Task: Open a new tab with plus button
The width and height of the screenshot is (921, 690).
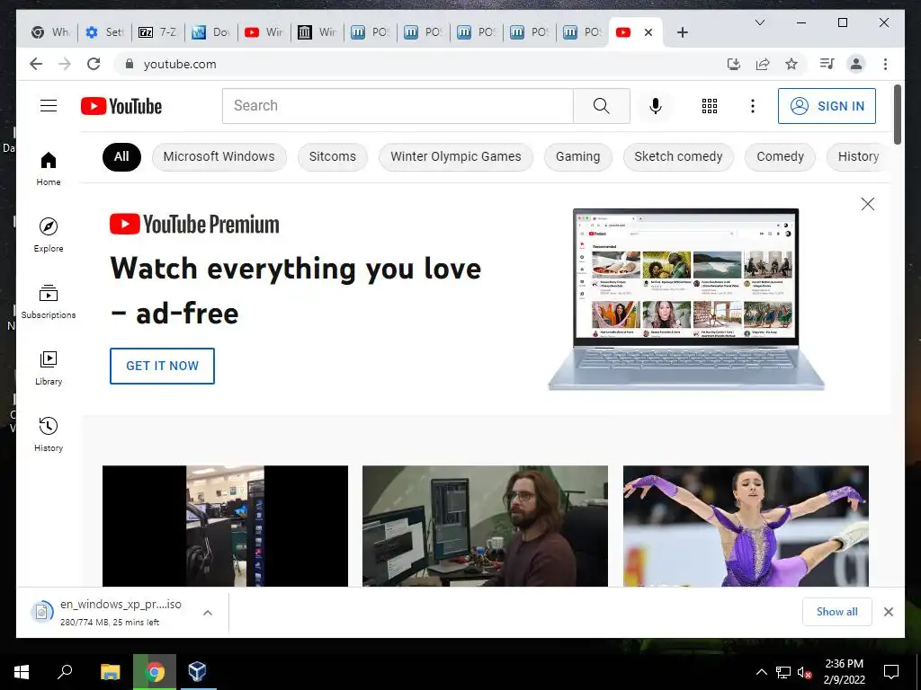Action: pyautogui.click(x=682, y=32)
